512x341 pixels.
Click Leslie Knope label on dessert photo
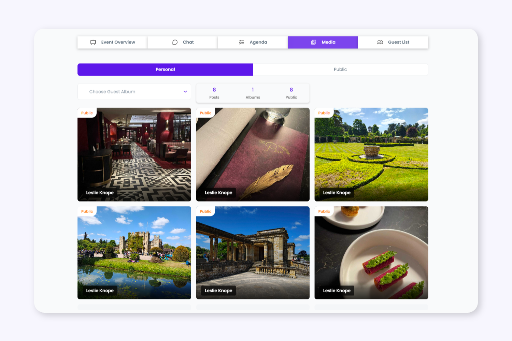(x=337, y=291)
